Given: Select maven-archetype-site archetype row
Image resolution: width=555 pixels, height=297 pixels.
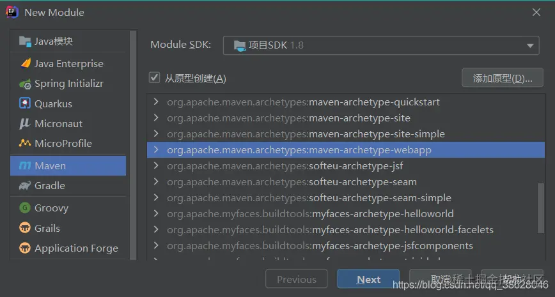Looking at the screenshot, I should click(346, 118).
